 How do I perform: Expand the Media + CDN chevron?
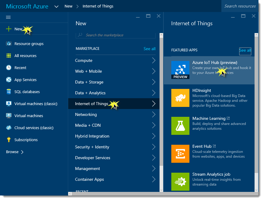[154, 126]
